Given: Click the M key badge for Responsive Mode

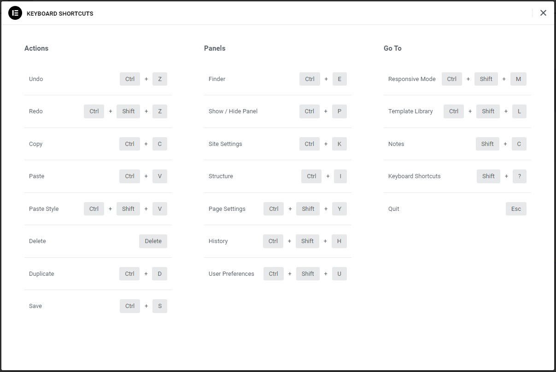Looking at the screenshot, I should coord(518,79).
